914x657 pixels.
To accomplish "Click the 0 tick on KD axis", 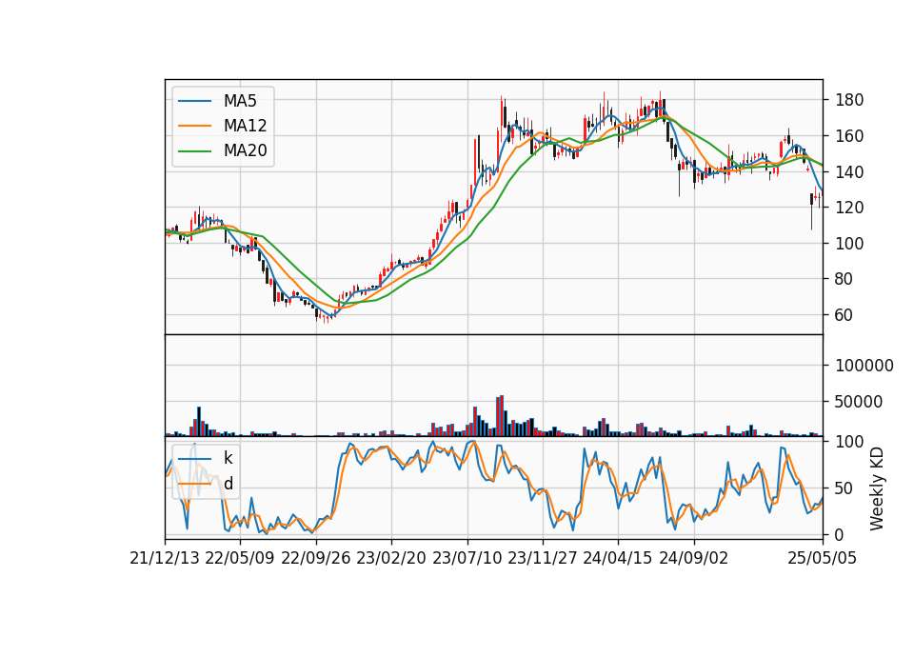I will 840,534.
